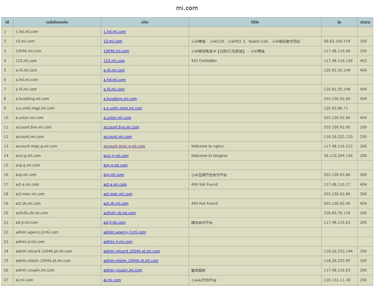Select IP cell 120.131.11.38
The image size is (374, 286).
[x=339, y=280]
